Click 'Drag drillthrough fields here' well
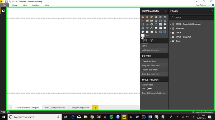This screenshot has width=215, height=120. [154, 93]
